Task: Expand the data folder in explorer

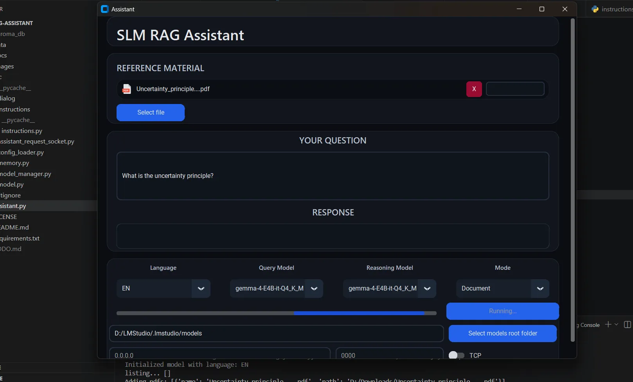Action: [3, 45]
